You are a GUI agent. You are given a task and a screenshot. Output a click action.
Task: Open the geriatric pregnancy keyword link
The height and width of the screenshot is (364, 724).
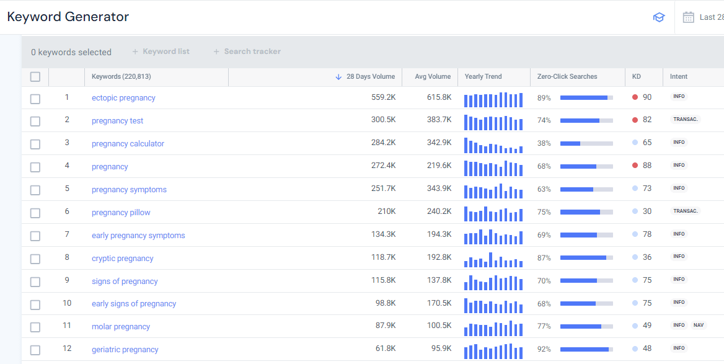coord(125,349)
